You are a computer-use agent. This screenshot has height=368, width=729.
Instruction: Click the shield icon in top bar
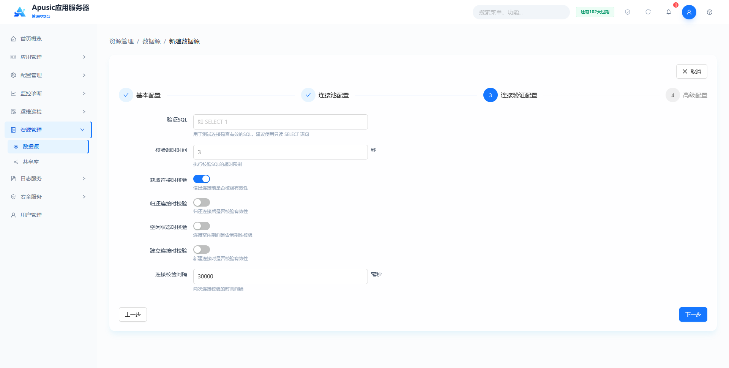click(628, 12)
